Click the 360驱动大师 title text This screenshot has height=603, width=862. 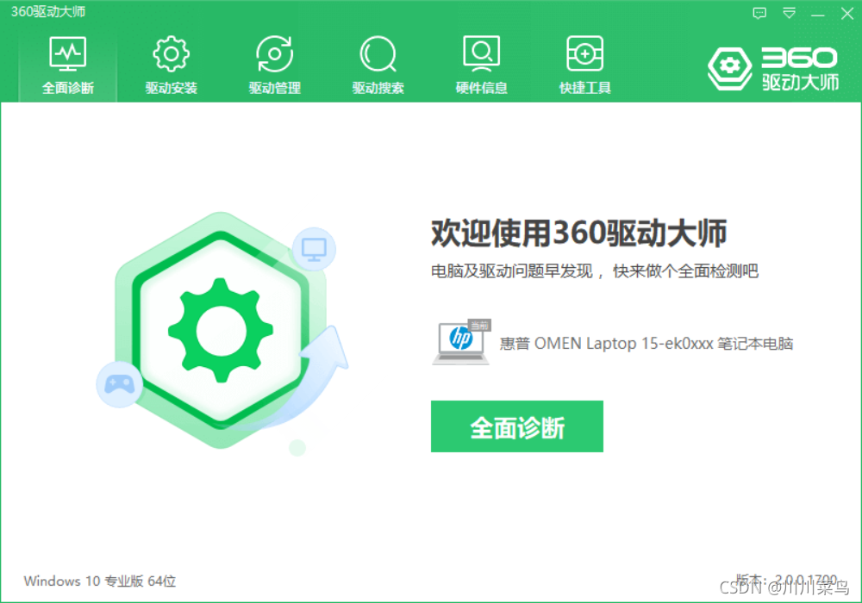click(x=48, y=11)
